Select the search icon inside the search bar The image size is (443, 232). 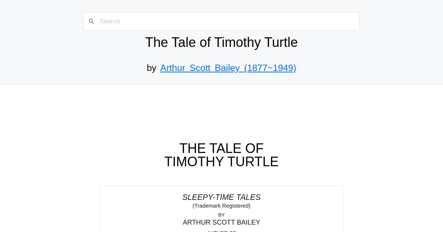92,21
